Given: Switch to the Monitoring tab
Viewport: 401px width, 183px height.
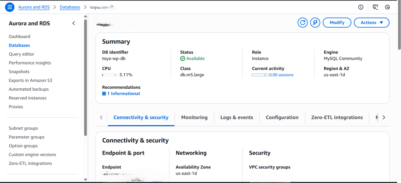Looking at the screenshot, I should click(x=194, y=117).
